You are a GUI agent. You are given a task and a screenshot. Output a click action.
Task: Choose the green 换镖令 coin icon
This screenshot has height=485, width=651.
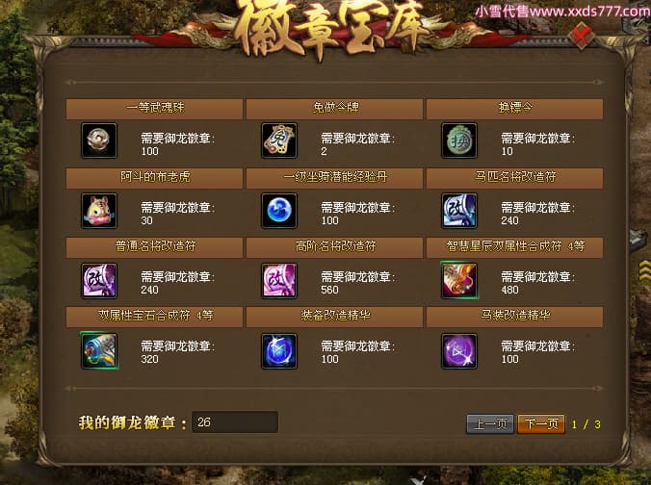coord(459,140)
